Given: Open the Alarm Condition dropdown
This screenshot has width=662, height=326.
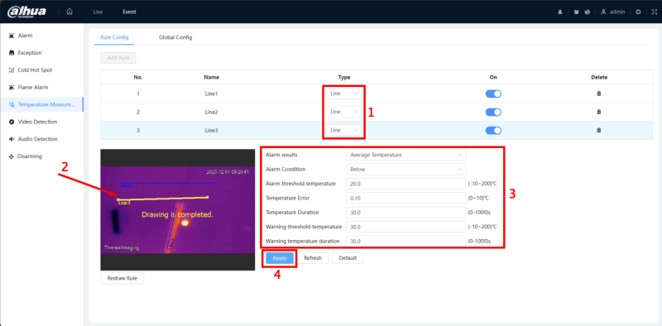Looking at the screenshot, I should [x=405, y=170].
